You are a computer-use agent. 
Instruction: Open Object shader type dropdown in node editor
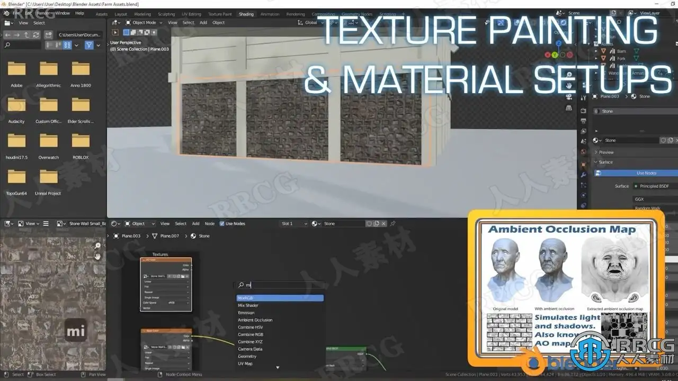(140, 224)
